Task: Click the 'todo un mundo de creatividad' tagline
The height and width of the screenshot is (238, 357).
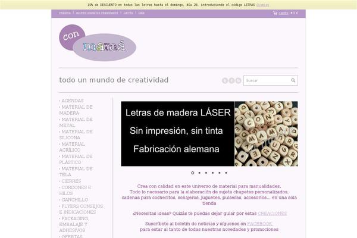Action: (114, 80)
